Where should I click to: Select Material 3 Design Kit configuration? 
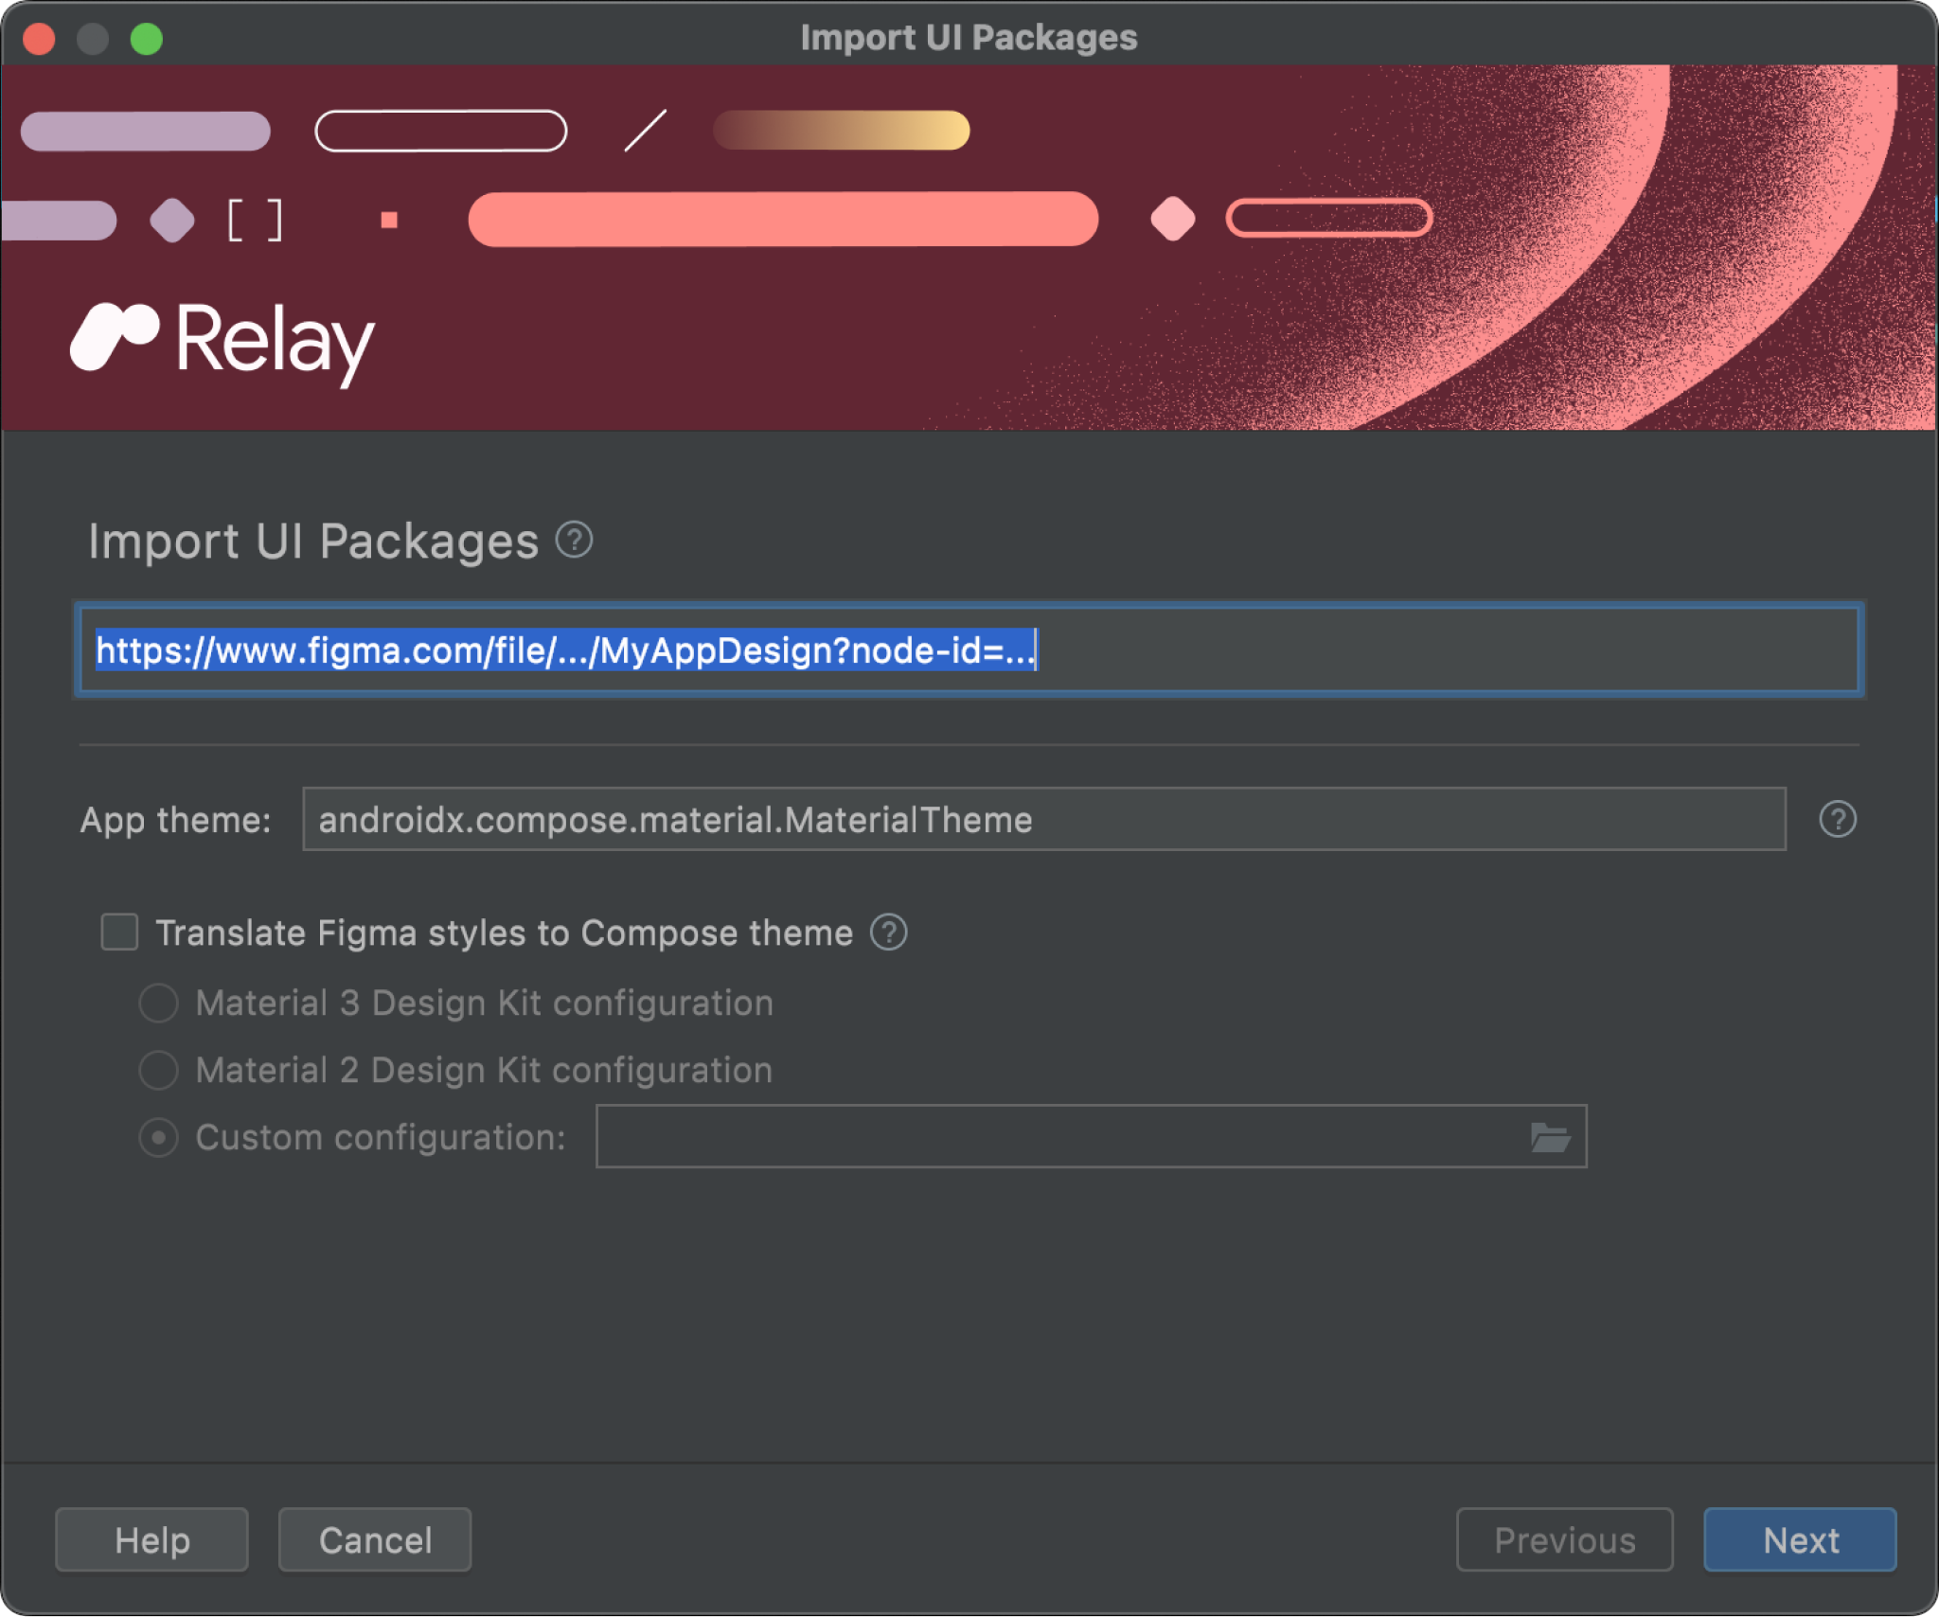(x=159, y=1004)
